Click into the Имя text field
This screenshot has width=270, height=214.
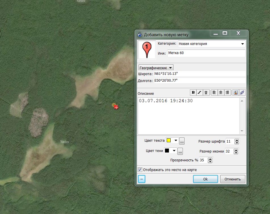point(206,53)
